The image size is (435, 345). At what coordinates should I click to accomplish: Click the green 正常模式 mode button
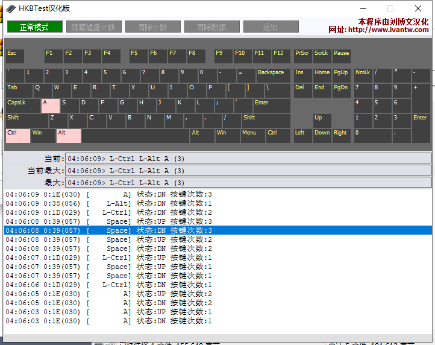click(x=35, y=27)
